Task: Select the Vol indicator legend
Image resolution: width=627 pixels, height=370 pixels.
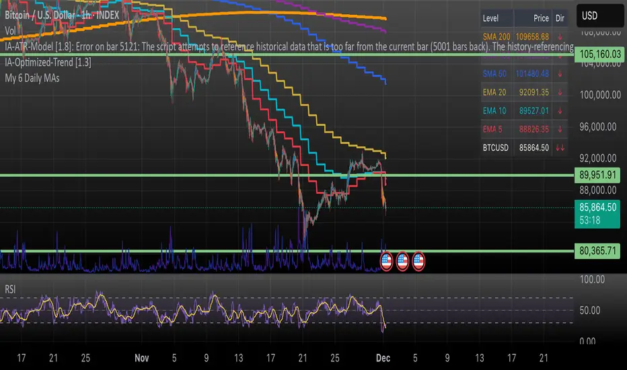Action: (10, 30)
